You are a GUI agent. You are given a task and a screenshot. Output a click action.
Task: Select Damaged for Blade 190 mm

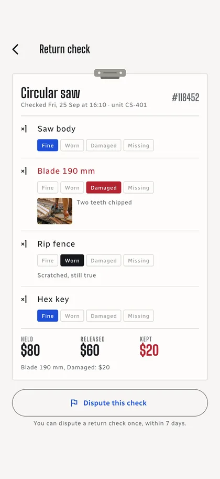point(104,188)
